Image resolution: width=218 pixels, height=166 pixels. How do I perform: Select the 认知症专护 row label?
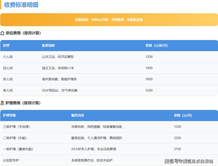pos(11,160)
